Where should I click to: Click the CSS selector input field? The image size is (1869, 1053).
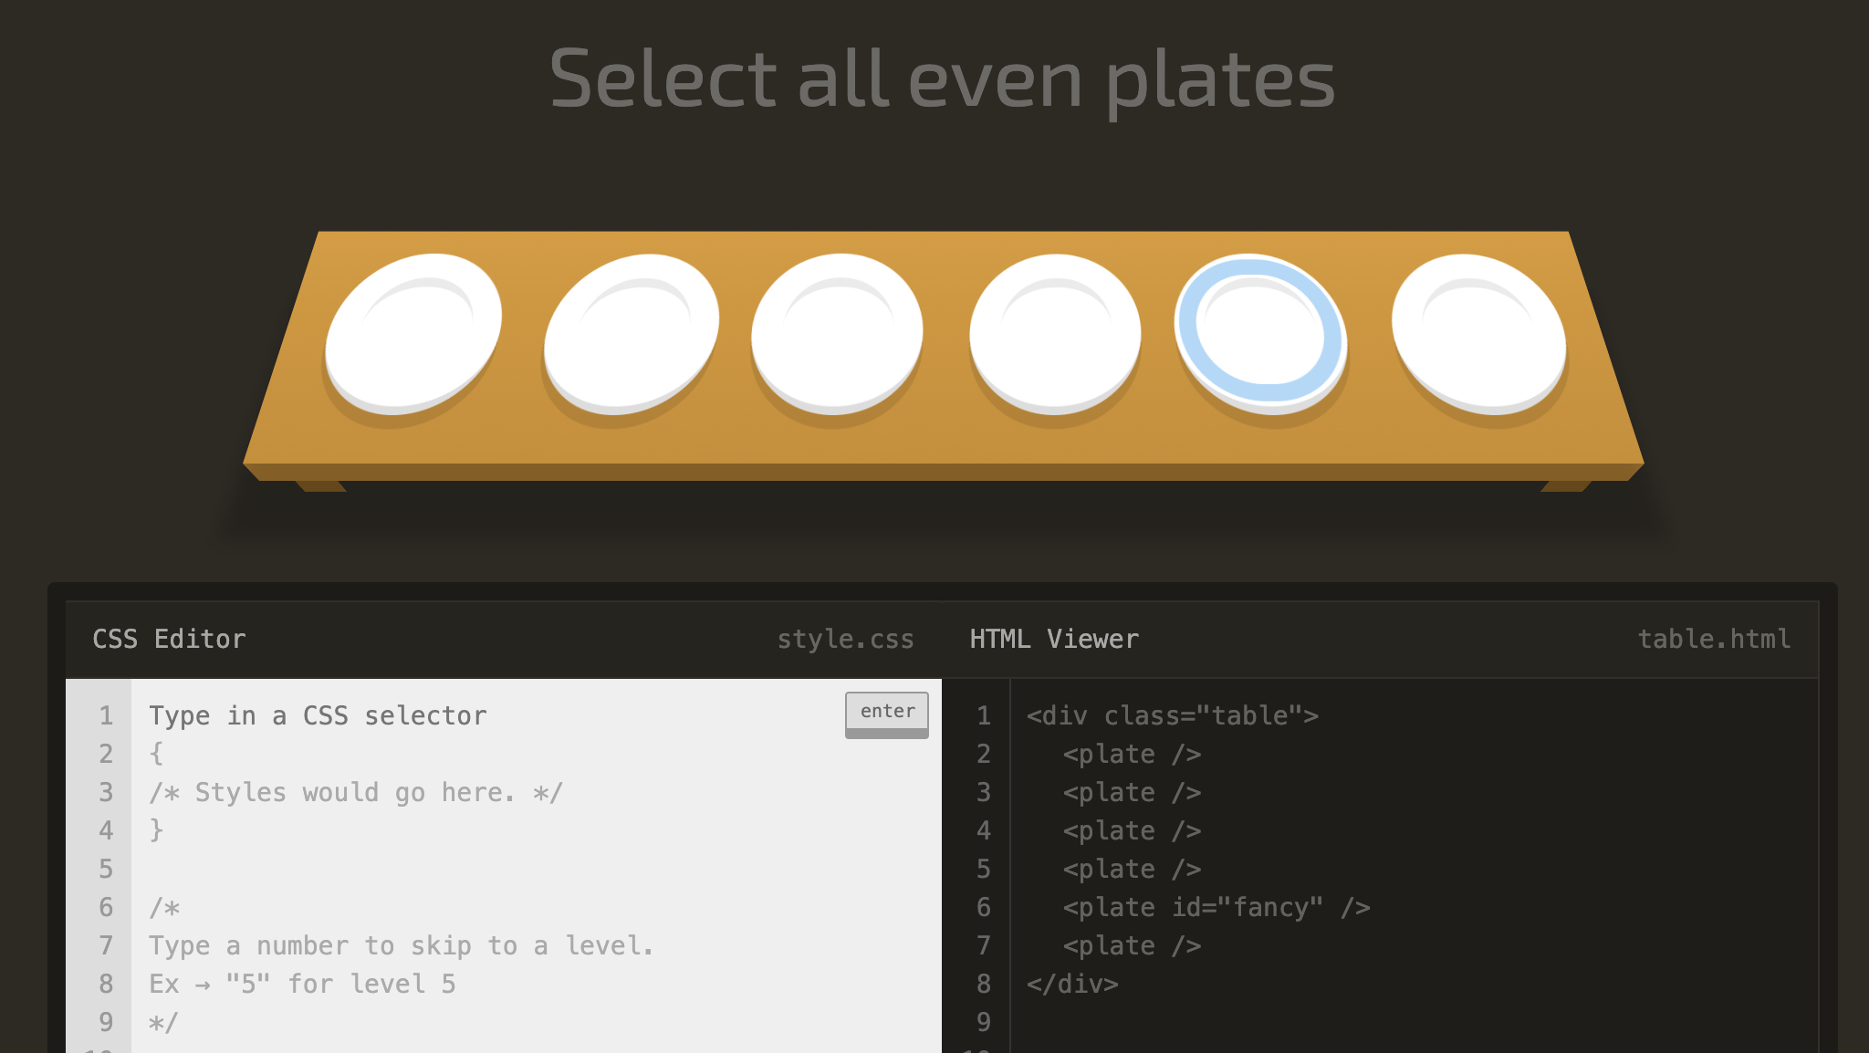(493, 715)
